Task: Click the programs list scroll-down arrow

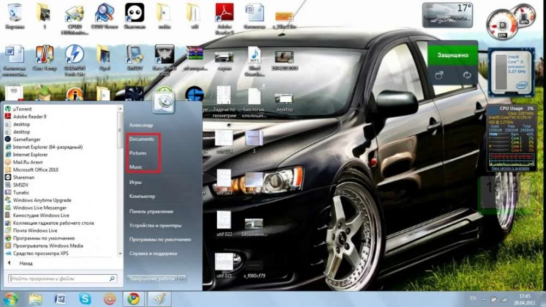Action: pyautogui.click(x=120, y=254)
